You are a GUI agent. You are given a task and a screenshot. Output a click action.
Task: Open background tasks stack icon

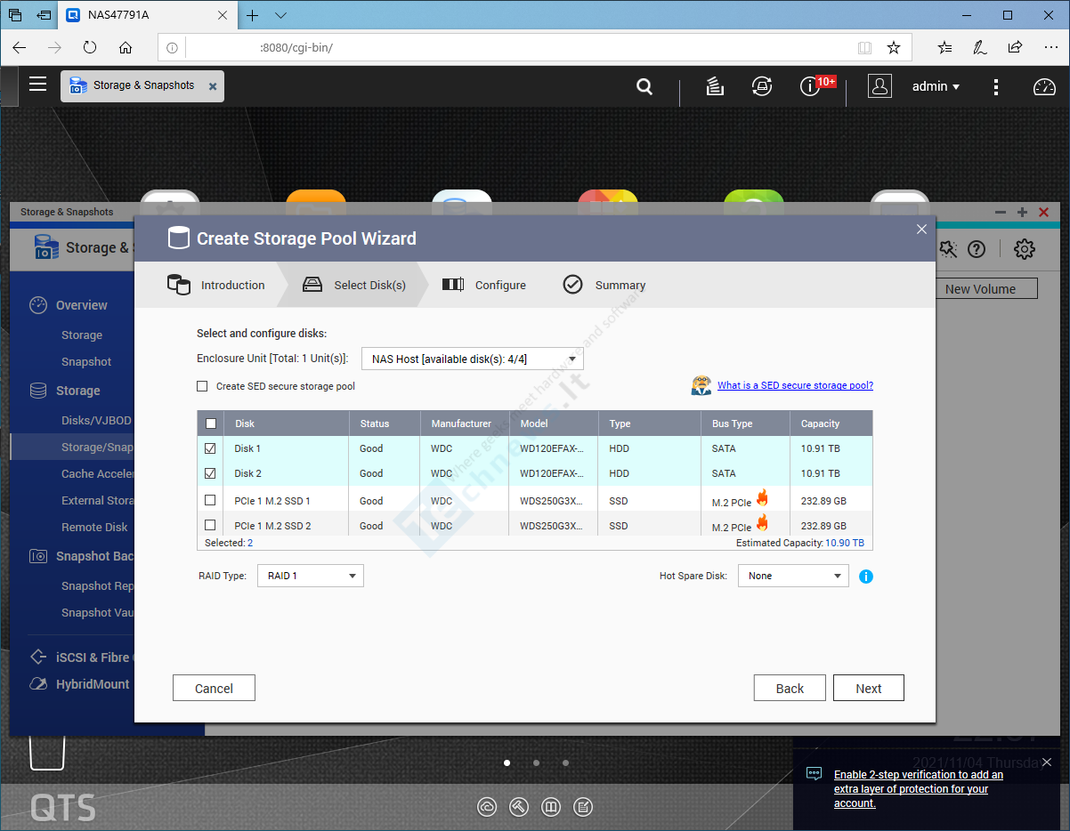pos(714,86)
